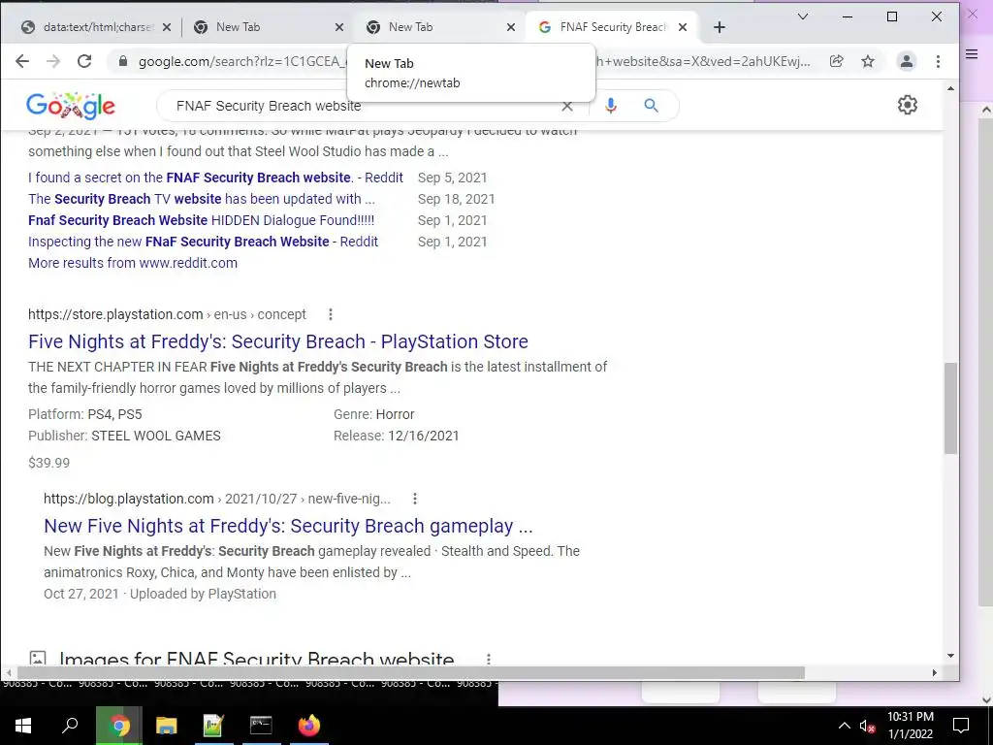993x745 pixels.
Task: Close the FNAF Security Breach tab
Action: [682, 27]
